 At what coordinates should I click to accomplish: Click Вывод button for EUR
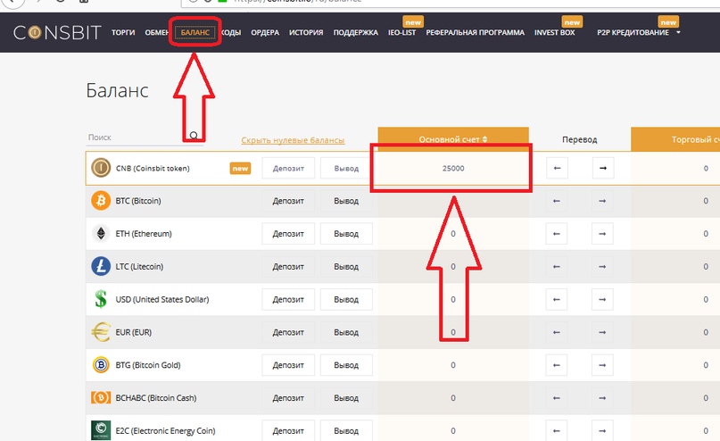[x=346, y=332]
